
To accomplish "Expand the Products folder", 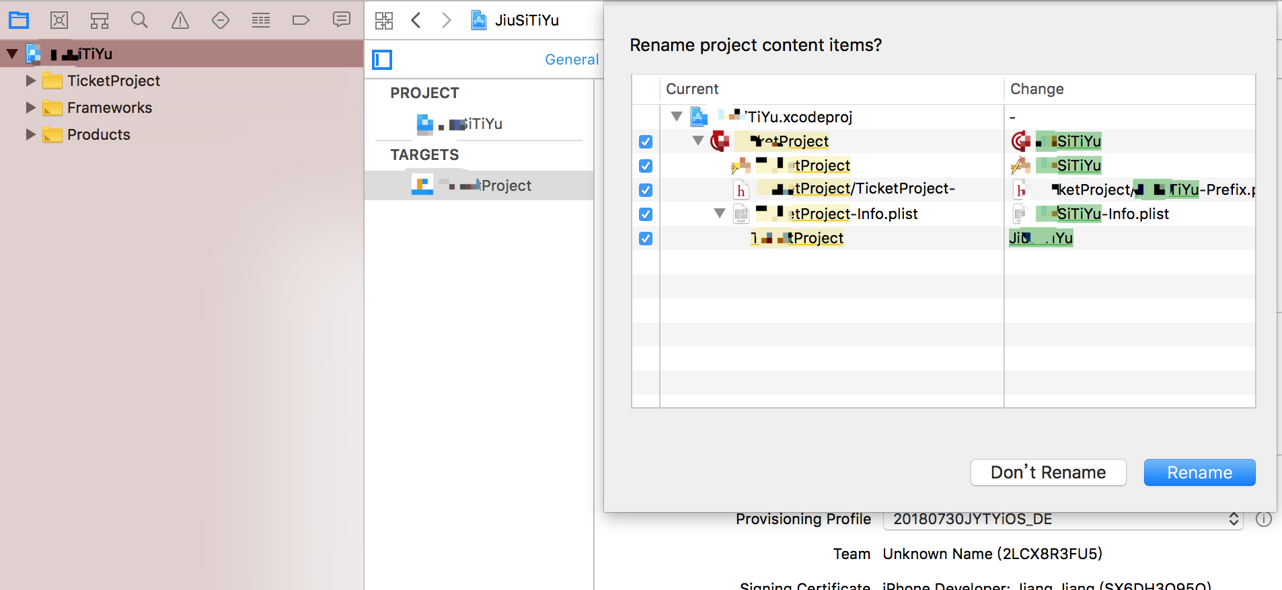I will click(30, 134).
